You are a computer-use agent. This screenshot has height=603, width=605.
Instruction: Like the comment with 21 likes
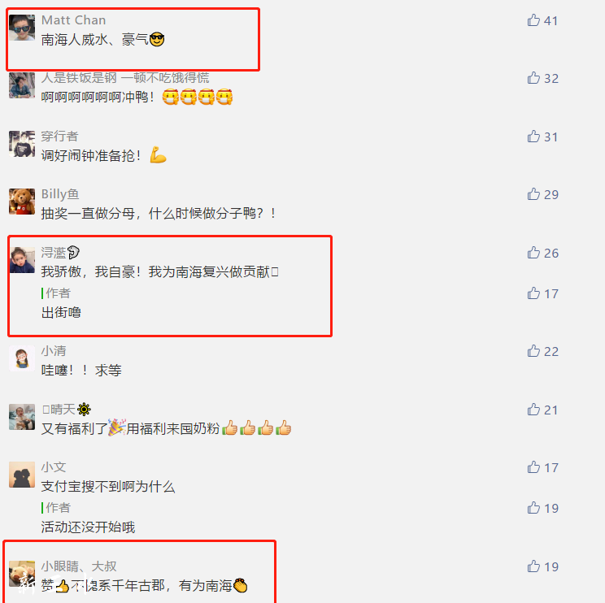click(x=533, y=410)
